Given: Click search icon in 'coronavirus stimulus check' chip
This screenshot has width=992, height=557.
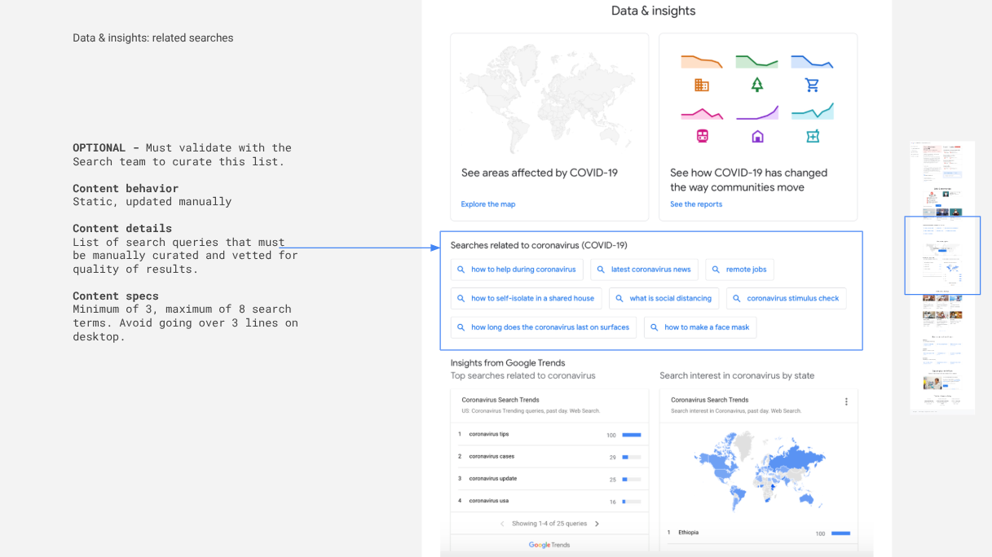Looking at the screenshot, I should [x=737, y=298].
